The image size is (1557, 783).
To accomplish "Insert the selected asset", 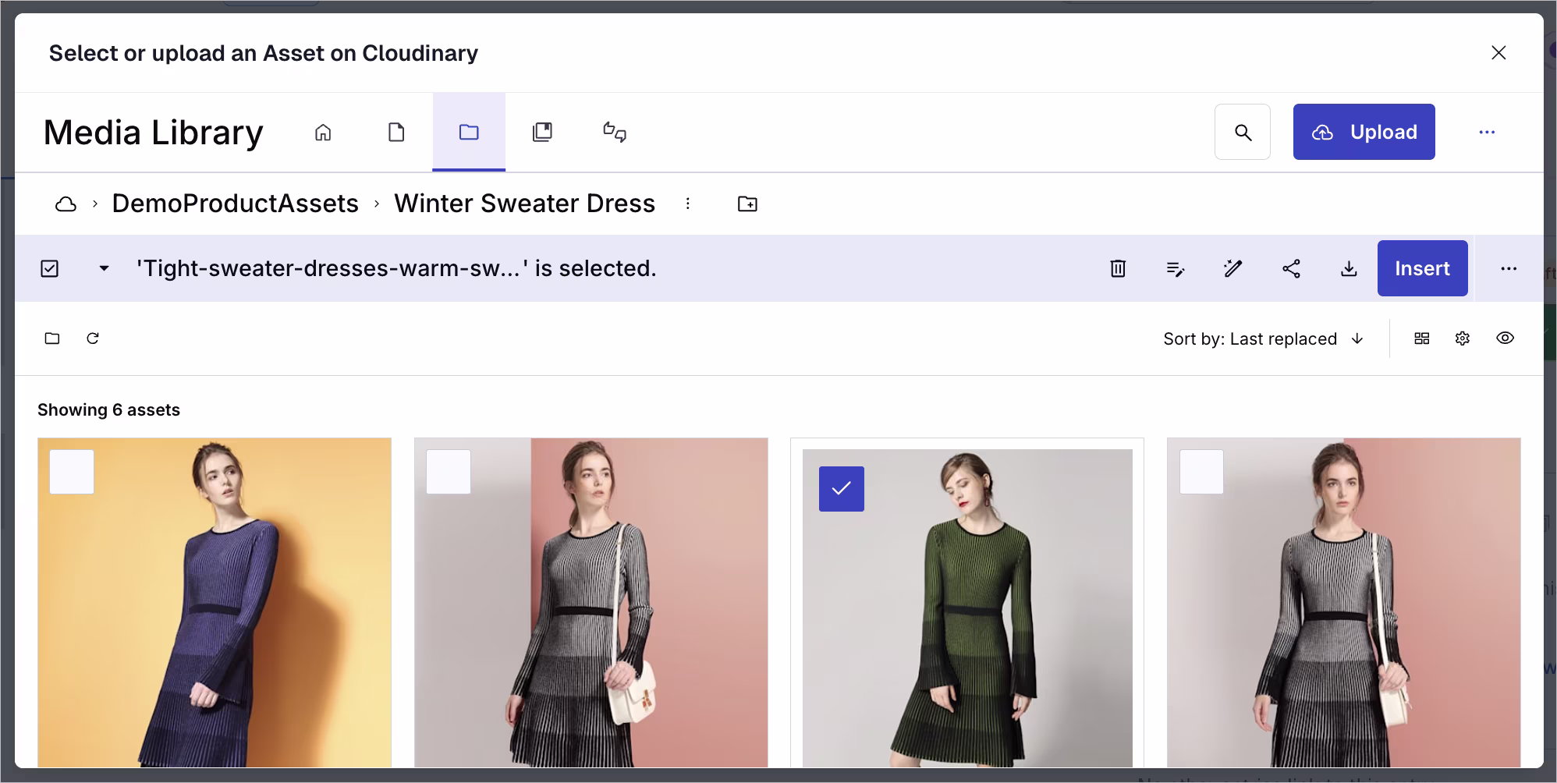I will point(1422,268).
